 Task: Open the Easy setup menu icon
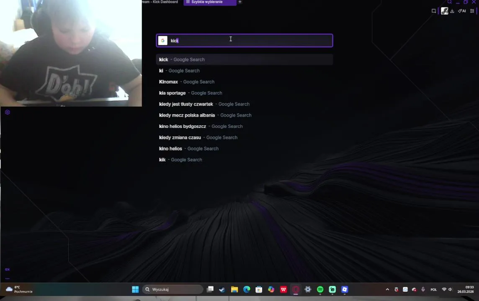(472, 11)
